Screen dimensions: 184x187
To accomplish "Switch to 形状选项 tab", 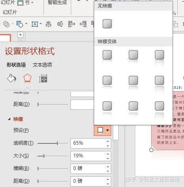I will coord(16,65).
